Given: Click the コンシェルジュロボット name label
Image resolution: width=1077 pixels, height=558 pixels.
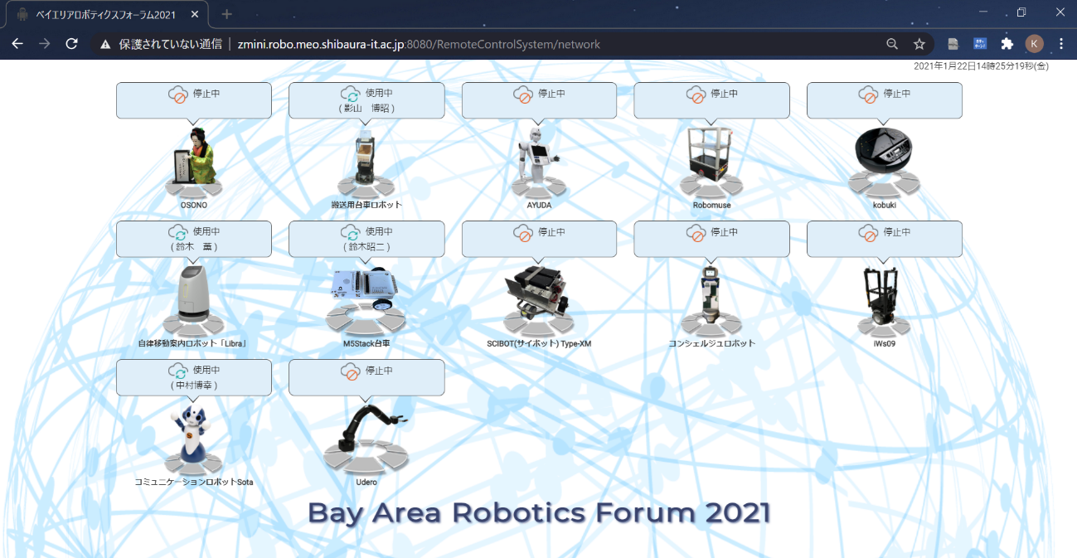Looking at the screenshot, I should [711, 343].
